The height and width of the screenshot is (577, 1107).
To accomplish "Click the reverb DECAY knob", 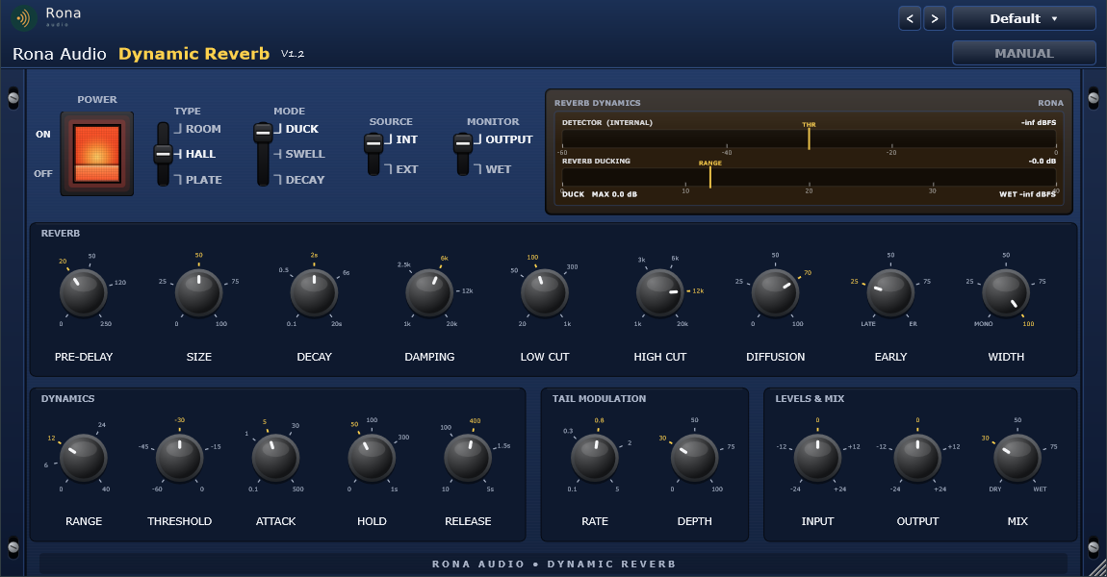I will click(314, 292).
